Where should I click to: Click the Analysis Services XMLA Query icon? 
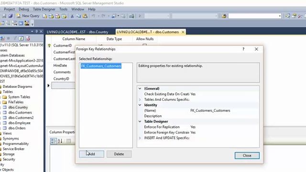click(x=64, y=16)
